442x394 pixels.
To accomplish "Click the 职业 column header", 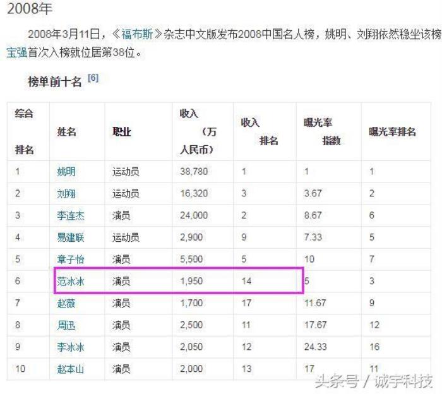I will [121, 132].
